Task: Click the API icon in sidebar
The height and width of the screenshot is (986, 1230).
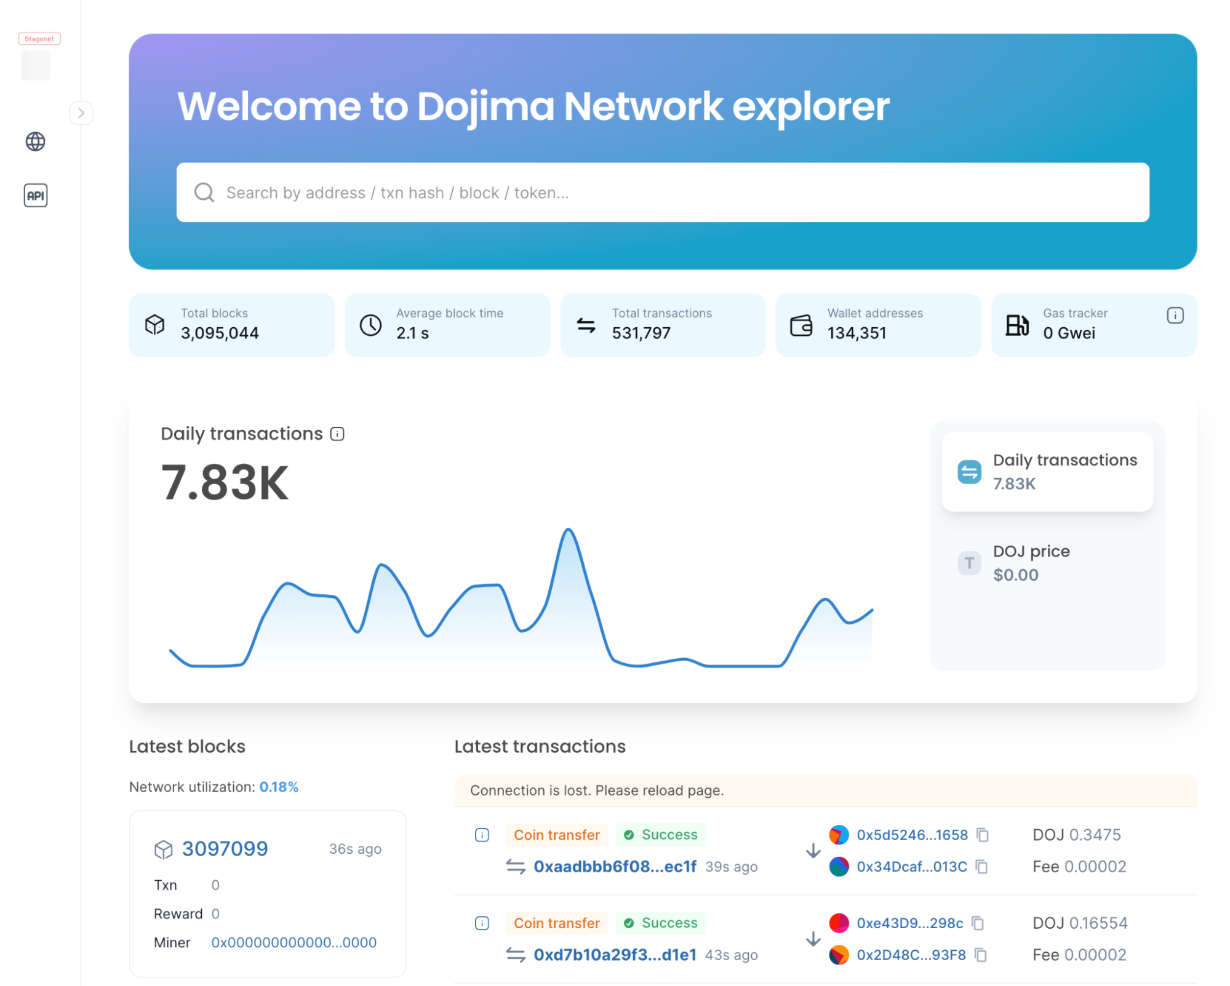Action: (x=35, y=195)
